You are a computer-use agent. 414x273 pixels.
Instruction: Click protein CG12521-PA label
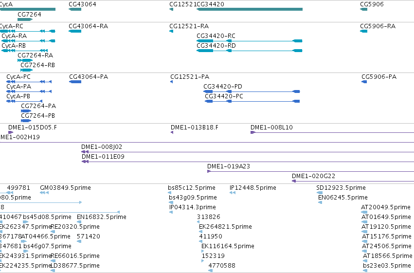pos(190,77)
